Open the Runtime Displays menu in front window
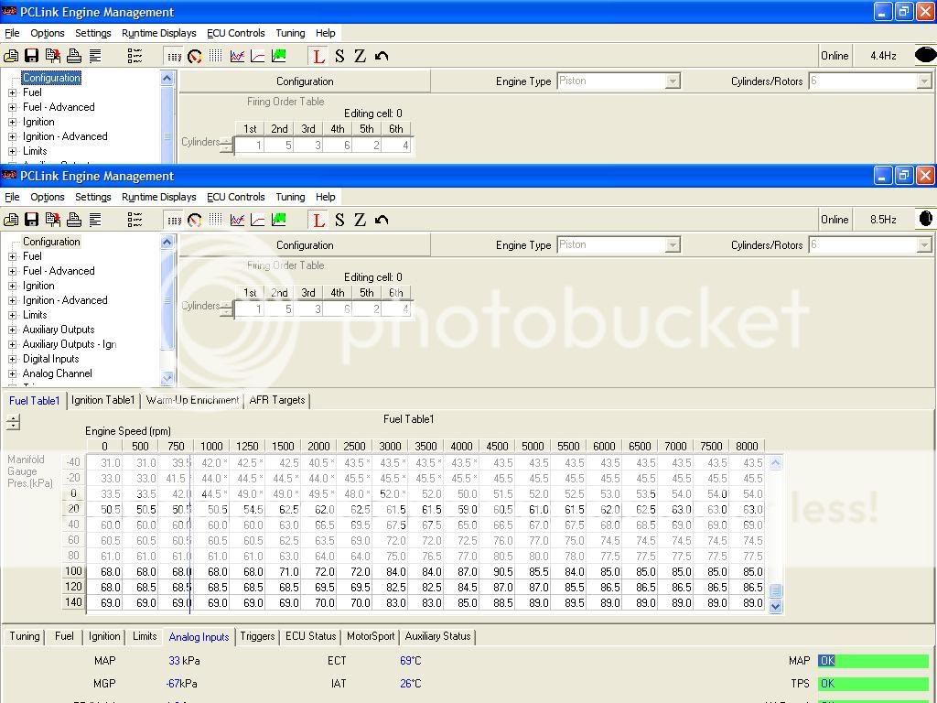 [159, 197]
